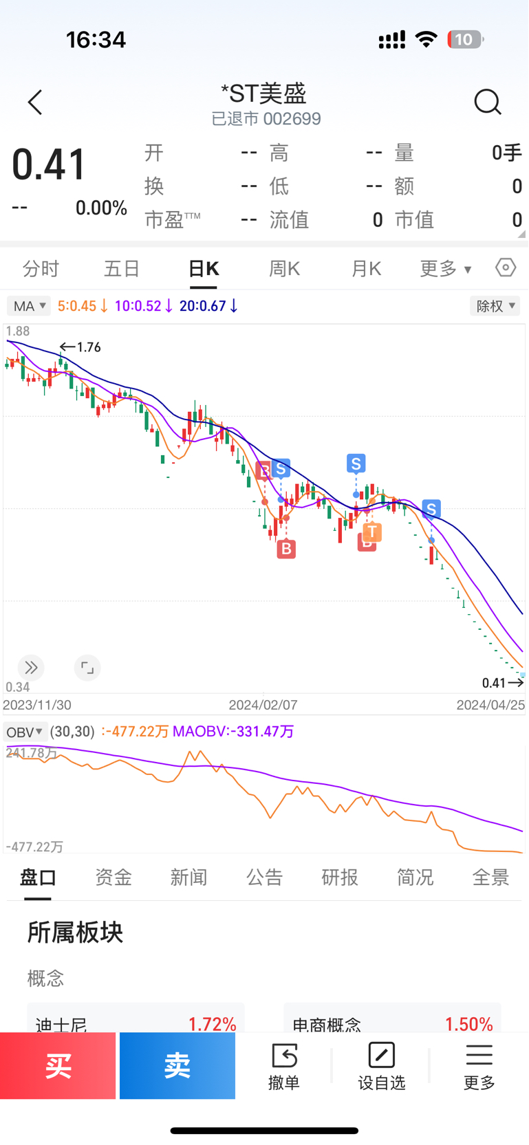Tap the fullscreen landscape chart icon

pyautogui.click(x=87, y=667)
